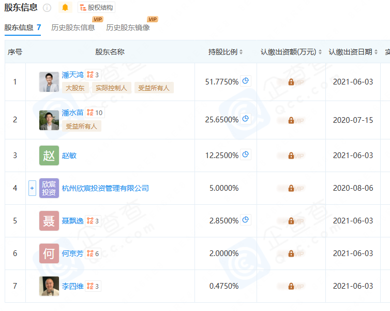Open 杭州欣宸投资管理有限公司 company link
This screenshot has width=390, height=311.
pyautogui.click(x=106, y=188)
